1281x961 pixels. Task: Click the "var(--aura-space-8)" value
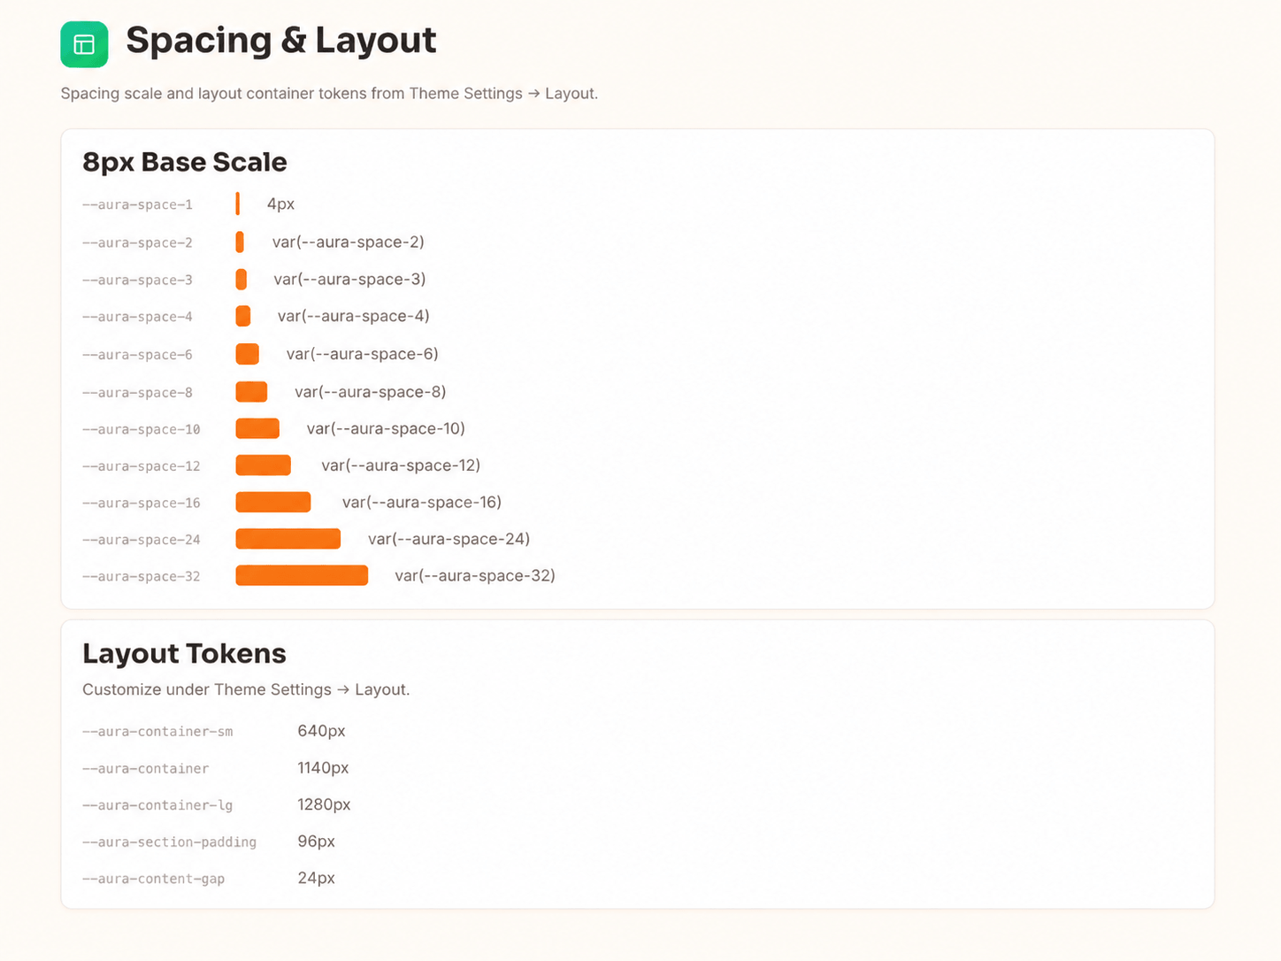point(370,391)
